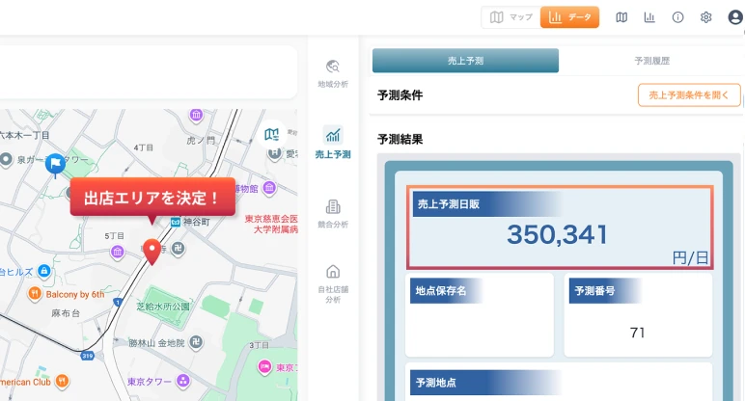
Task: Open the 自社店舗分析 sidebar icon
Action: coord(333,281)
